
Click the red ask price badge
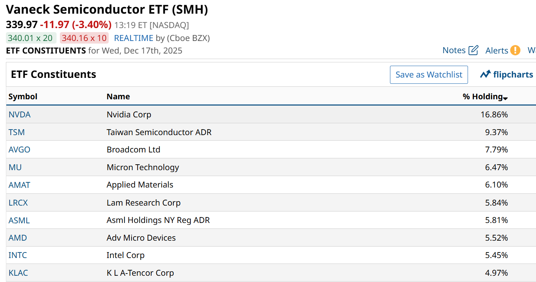84,38
